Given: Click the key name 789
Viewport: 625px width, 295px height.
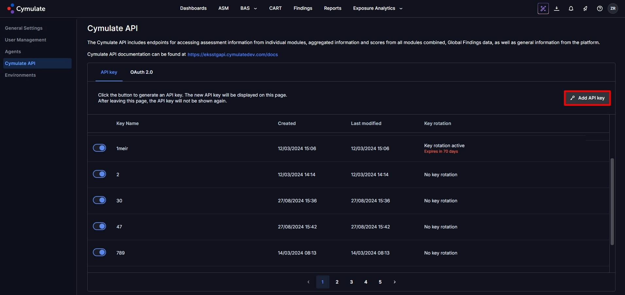Looking at the screenshot, I should (x=120, y=253).
